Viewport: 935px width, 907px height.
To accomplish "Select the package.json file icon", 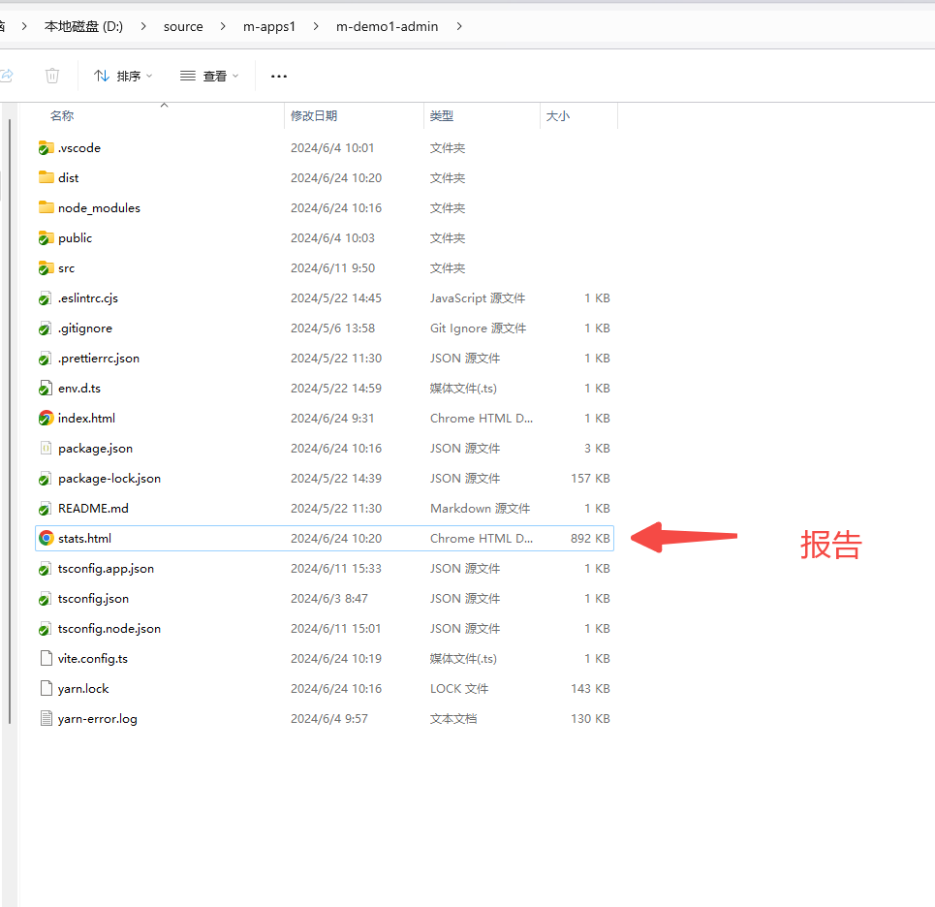I will coord(46,448).
